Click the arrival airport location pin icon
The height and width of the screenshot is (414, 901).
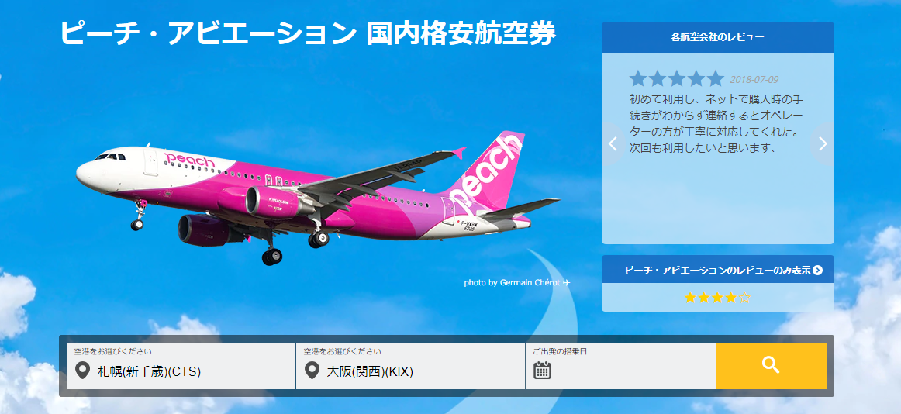click(x=312, y=371)
